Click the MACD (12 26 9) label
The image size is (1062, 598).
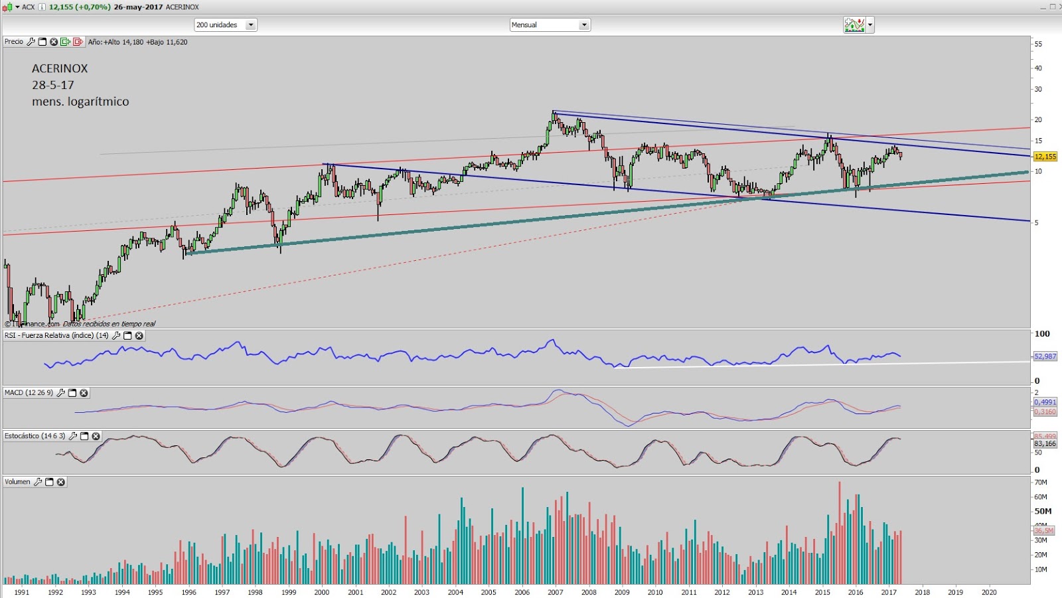29,393
